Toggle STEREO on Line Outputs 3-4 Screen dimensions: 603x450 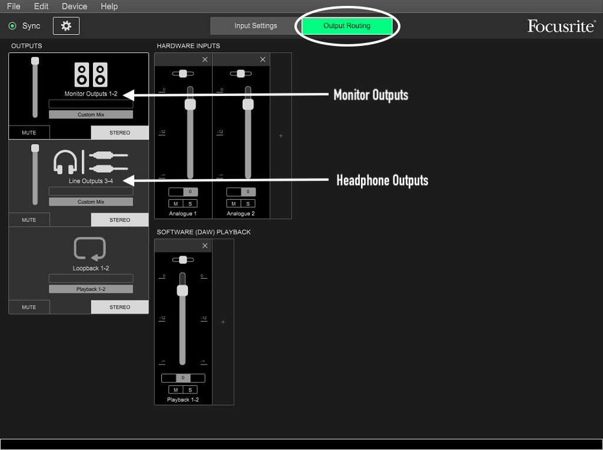tap(120, 220)
